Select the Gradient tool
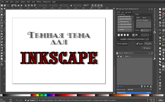The image size is (165, 102). click(x=2, y=56)
